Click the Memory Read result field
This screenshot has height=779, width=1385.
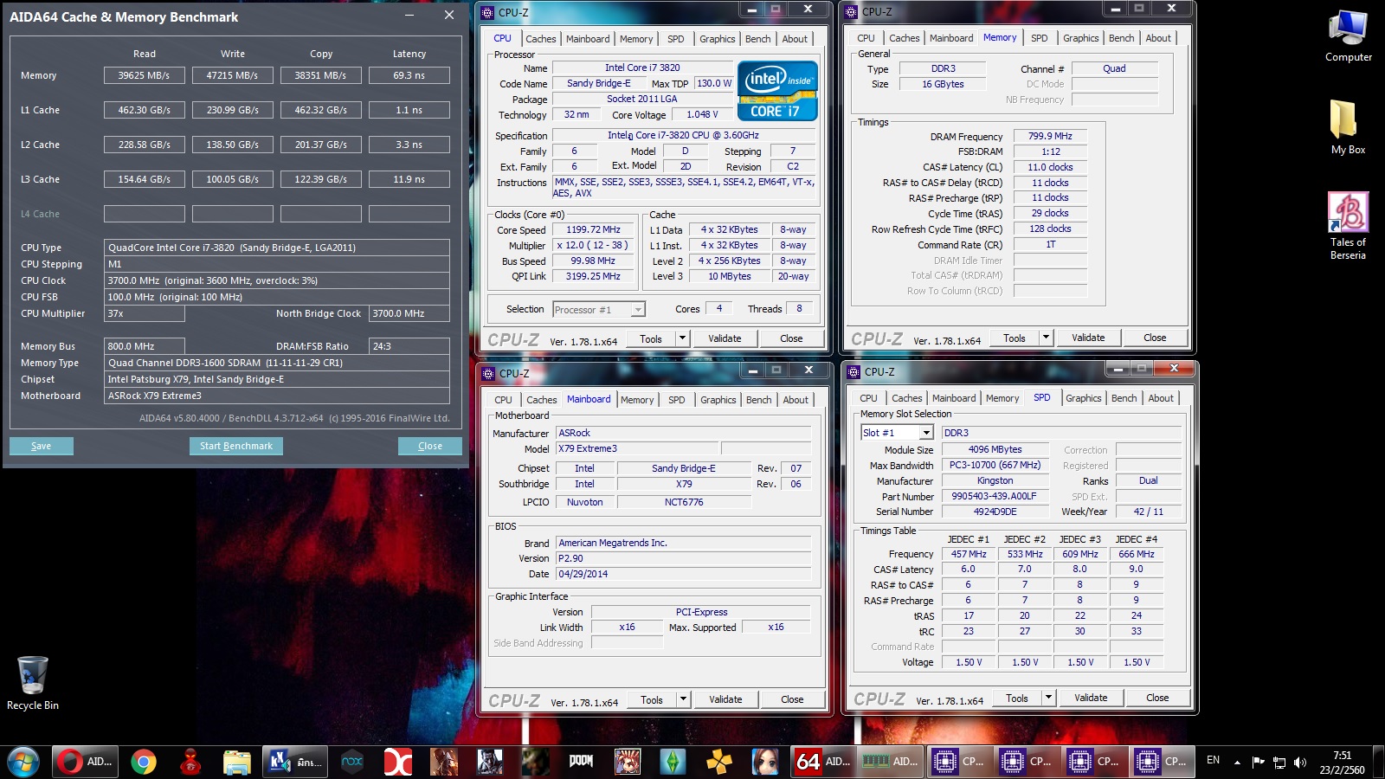coord(145,75)
